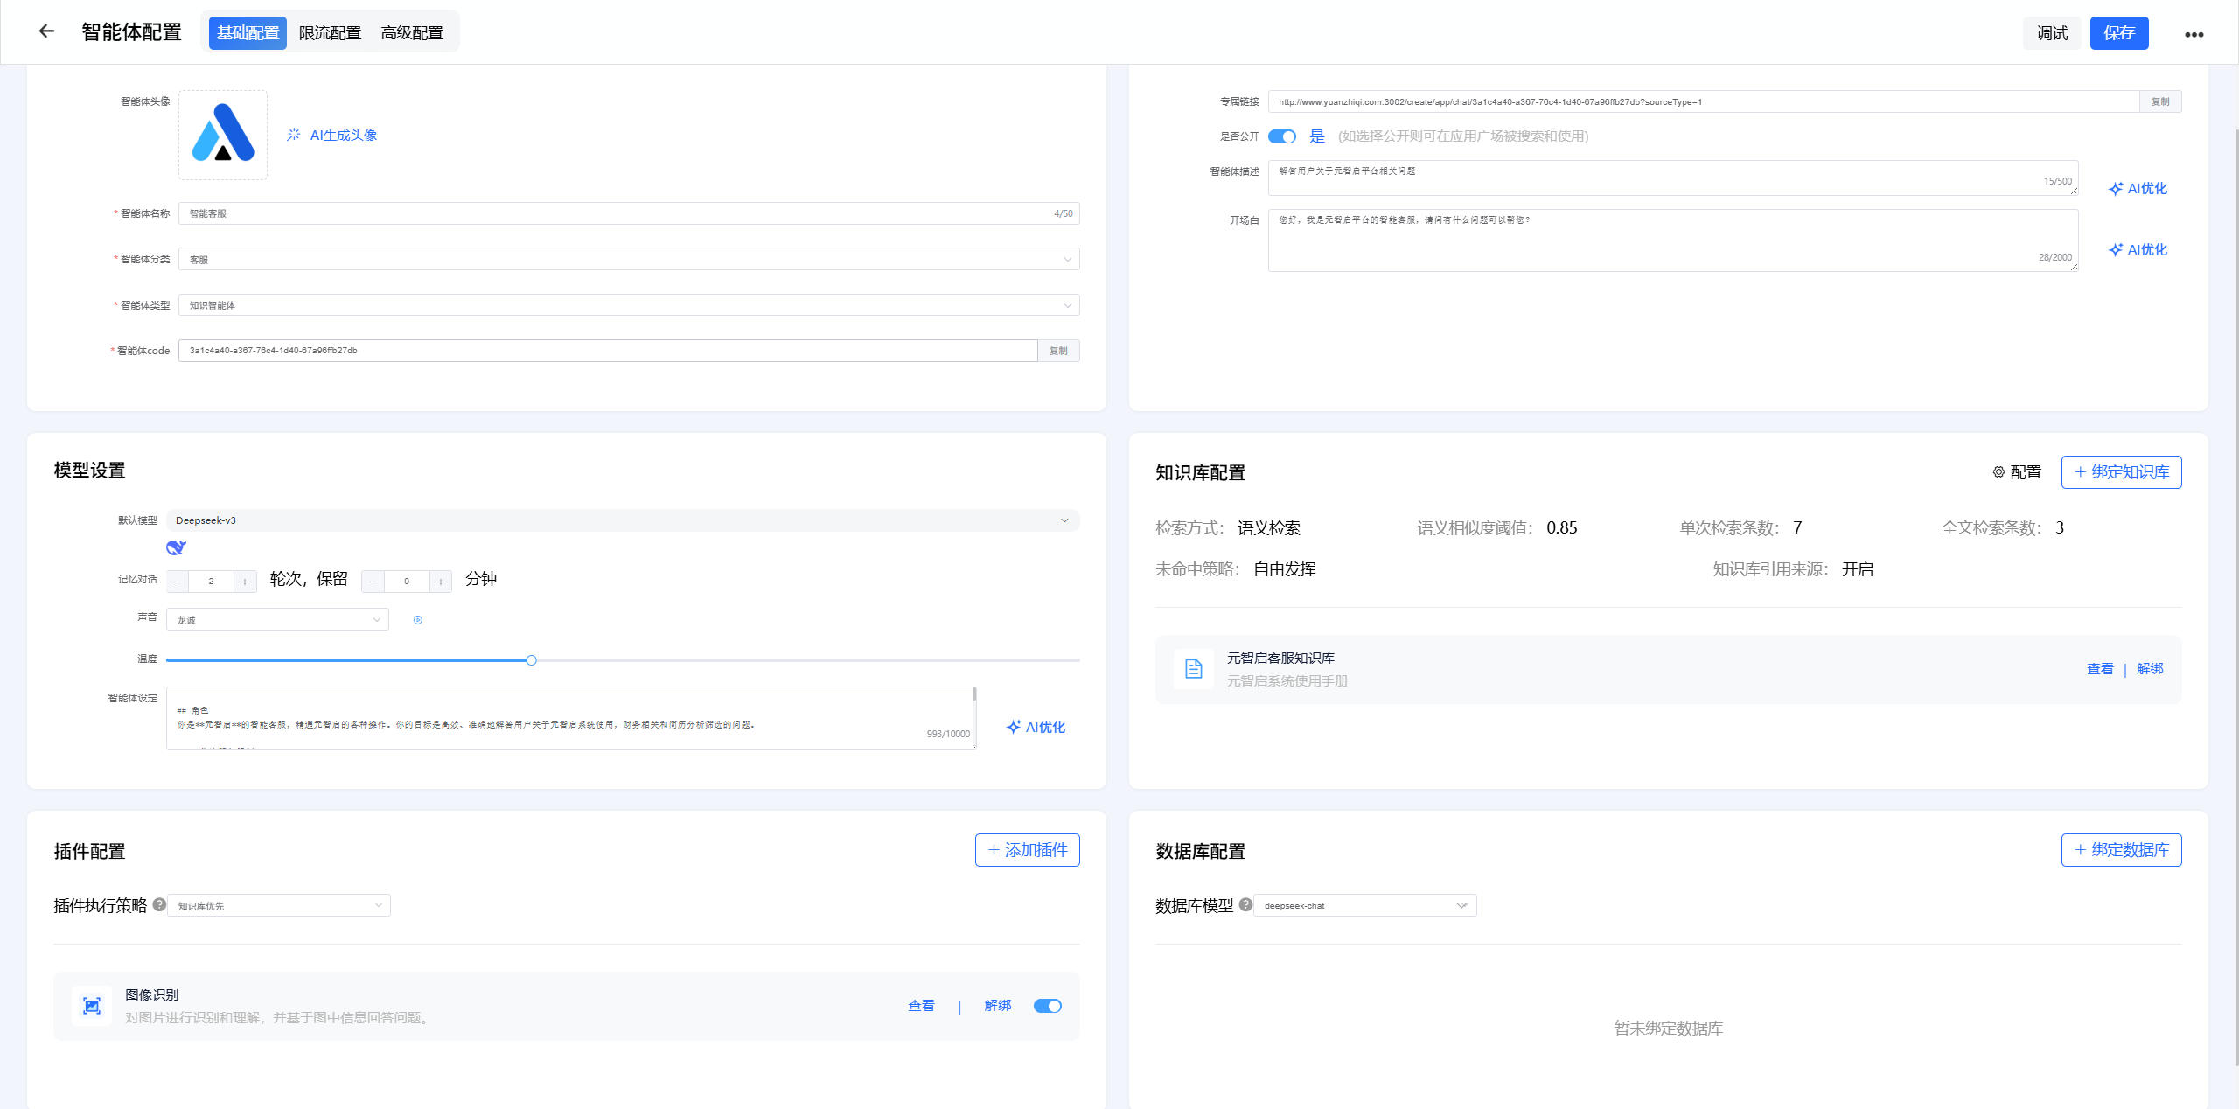The height and width of the screenshot is (1109, 2239).
Task: Open the 智能体分类 dropdown
Action: pos(628,259)
